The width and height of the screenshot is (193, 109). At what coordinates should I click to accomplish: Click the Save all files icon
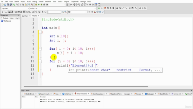(x=11, y=5)
